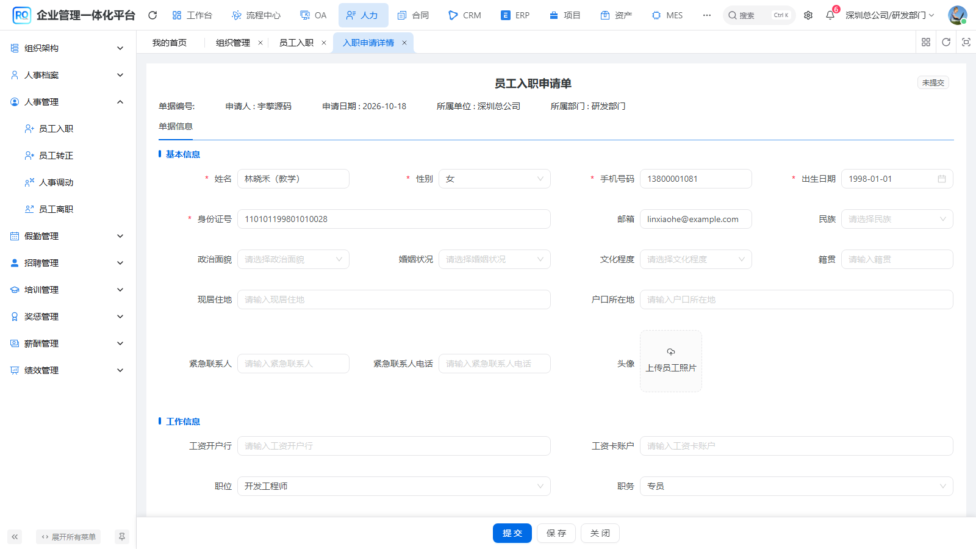Viewport: 976px width, 549px height.
Task: Click the 保存 button
Action: tap(556, 533)
